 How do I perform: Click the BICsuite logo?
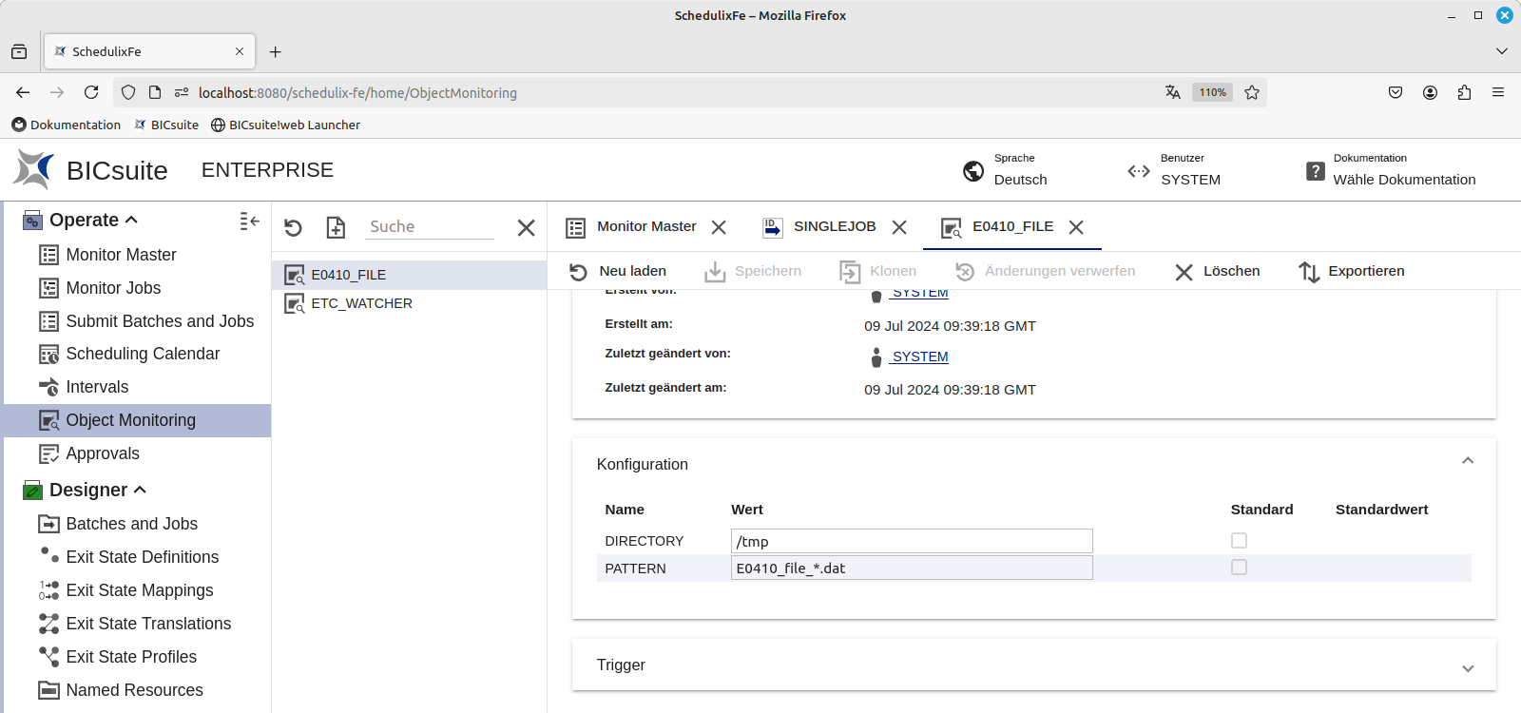90,170
